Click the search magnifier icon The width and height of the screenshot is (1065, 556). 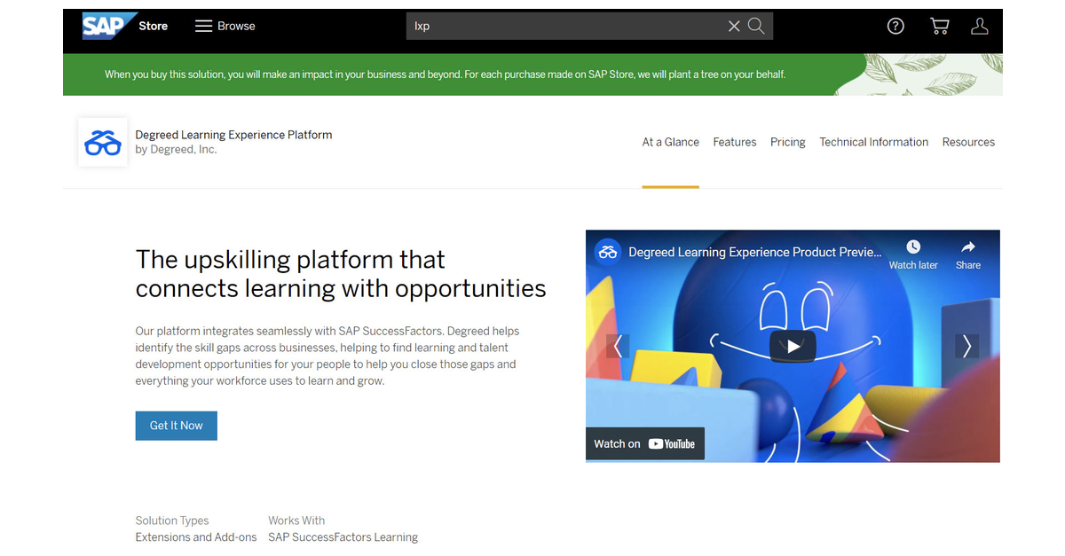[x=755, y=26]
